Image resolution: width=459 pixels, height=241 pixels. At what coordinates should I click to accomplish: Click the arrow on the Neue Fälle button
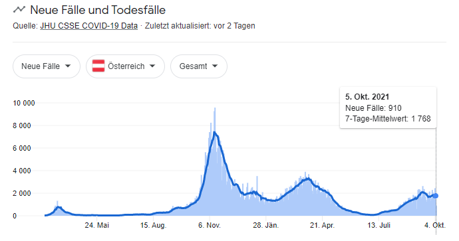pyautogui.click(x=68, y=66)
